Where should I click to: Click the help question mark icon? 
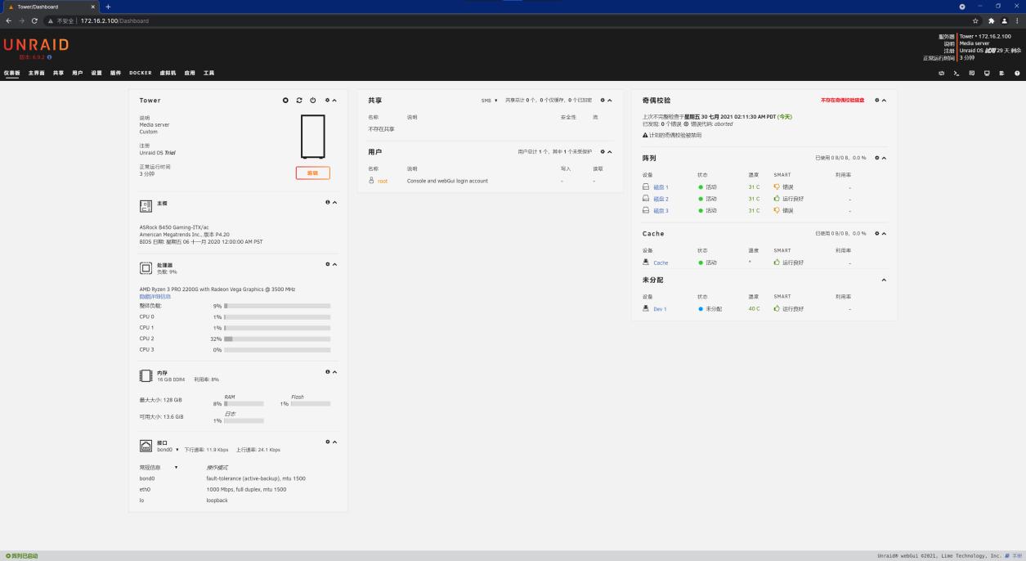pyautogui.click(x=1017, y=73)
